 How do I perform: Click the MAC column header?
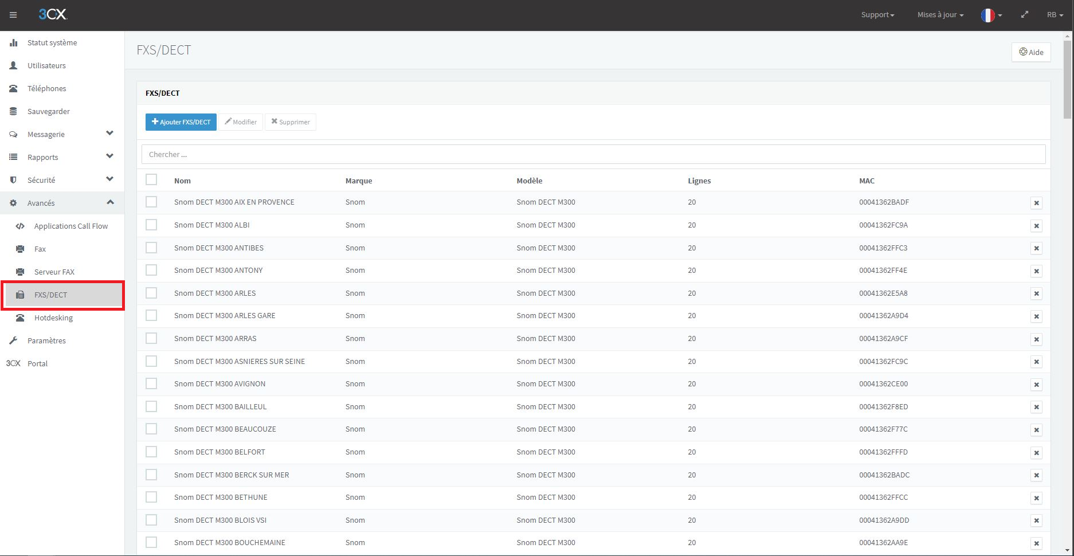(867, 181)
